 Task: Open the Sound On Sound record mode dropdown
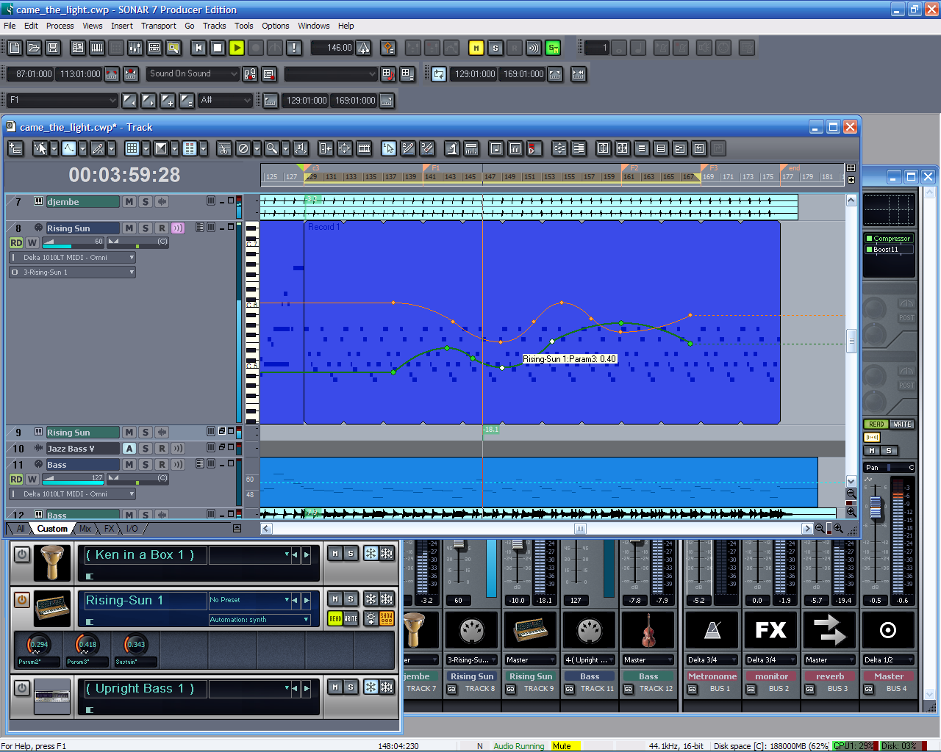pyautogui.click(x=193, y=74)
